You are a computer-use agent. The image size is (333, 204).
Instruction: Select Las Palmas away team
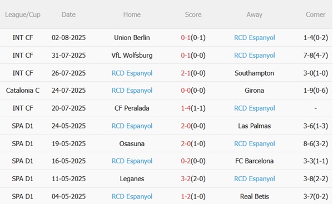click(x=255, y=126)
